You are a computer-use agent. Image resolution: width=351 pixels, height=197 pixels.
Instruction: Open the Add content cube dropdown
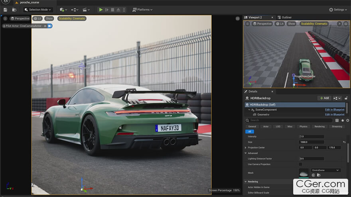point(63,10)
